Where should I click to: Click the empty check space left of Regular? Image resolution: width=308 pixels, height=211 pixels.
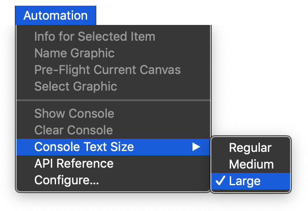pyautogui.click(x=220, y=148)
